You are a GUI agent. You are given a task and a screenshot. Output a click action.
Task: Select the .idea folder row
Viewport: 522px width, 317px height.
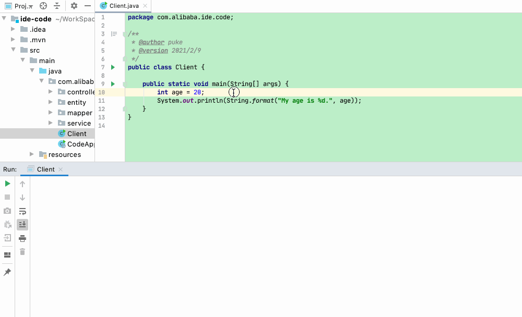[48, 29]
